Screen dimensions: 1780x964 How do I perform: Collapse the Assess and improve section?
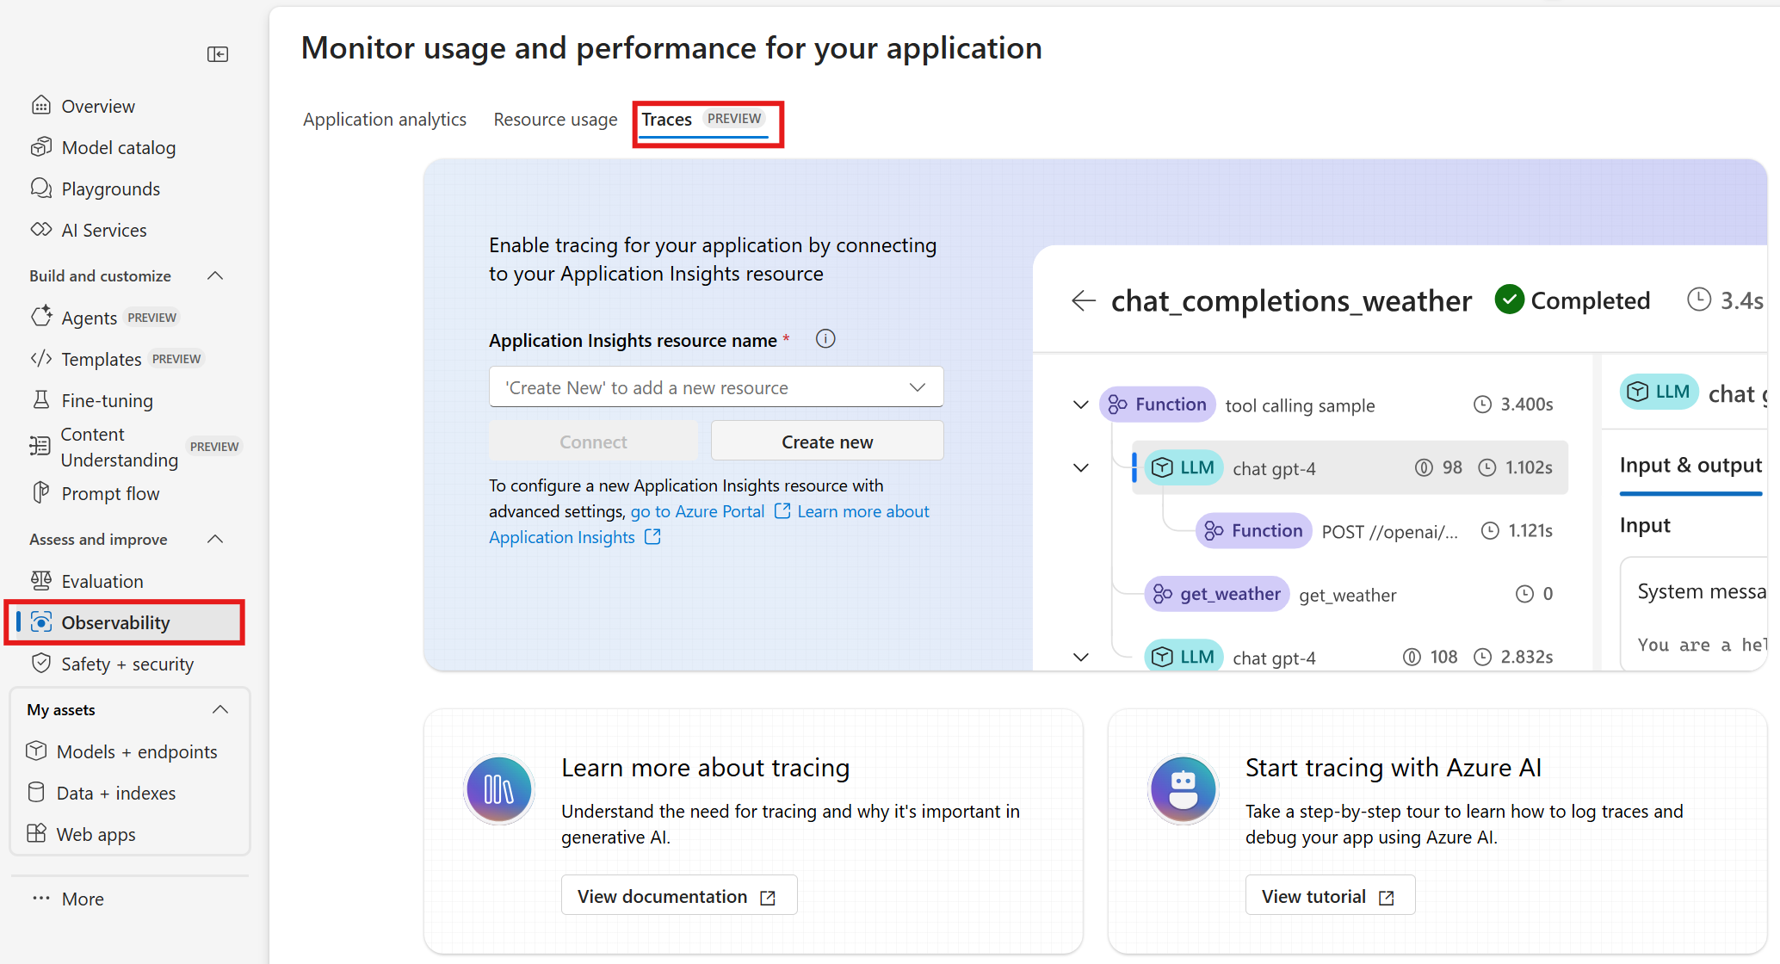pos(216,539)
